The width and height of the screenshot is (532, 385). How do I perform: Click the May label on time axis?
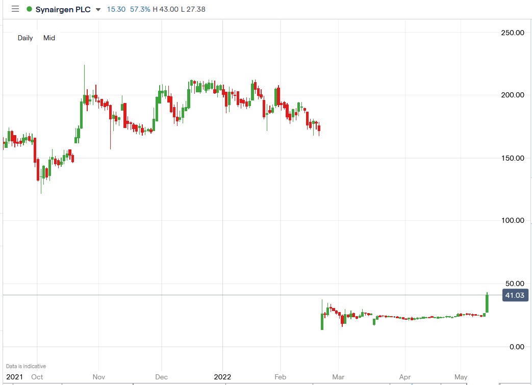click(461, 377)
